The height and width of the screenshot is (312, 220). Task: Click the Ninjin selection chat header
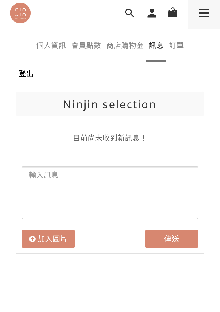pyautogui.click(x=110, y=104)
